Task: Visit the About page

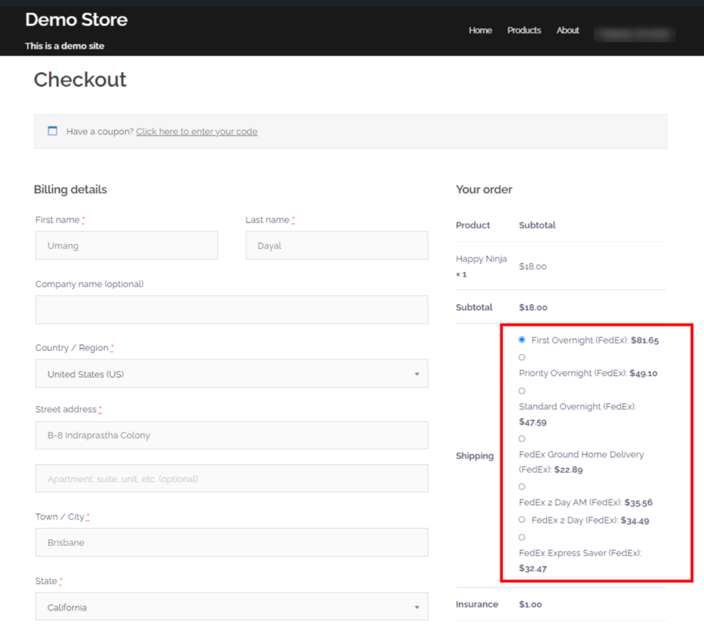Action: (x=568, y=30)
